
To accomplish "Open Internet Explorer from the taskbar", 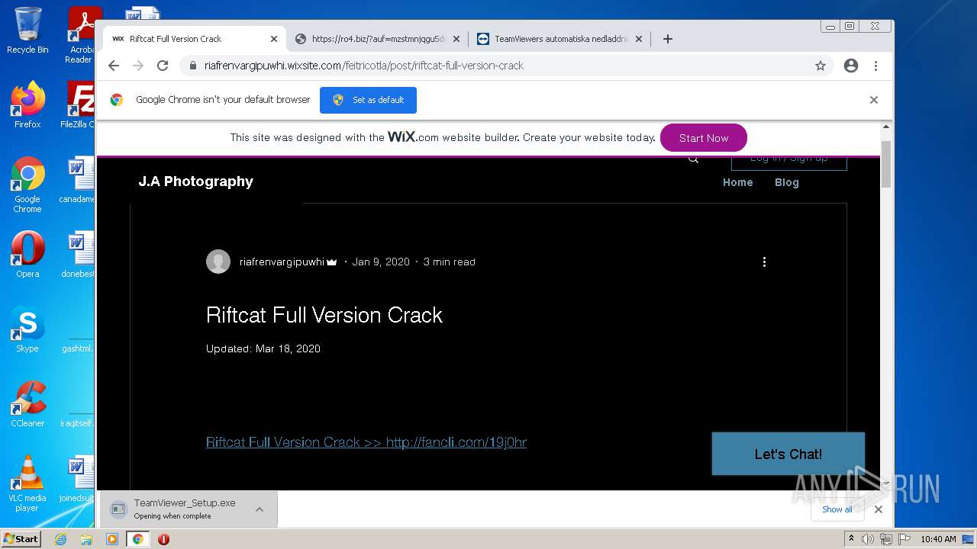I will (x=61, y=539).
